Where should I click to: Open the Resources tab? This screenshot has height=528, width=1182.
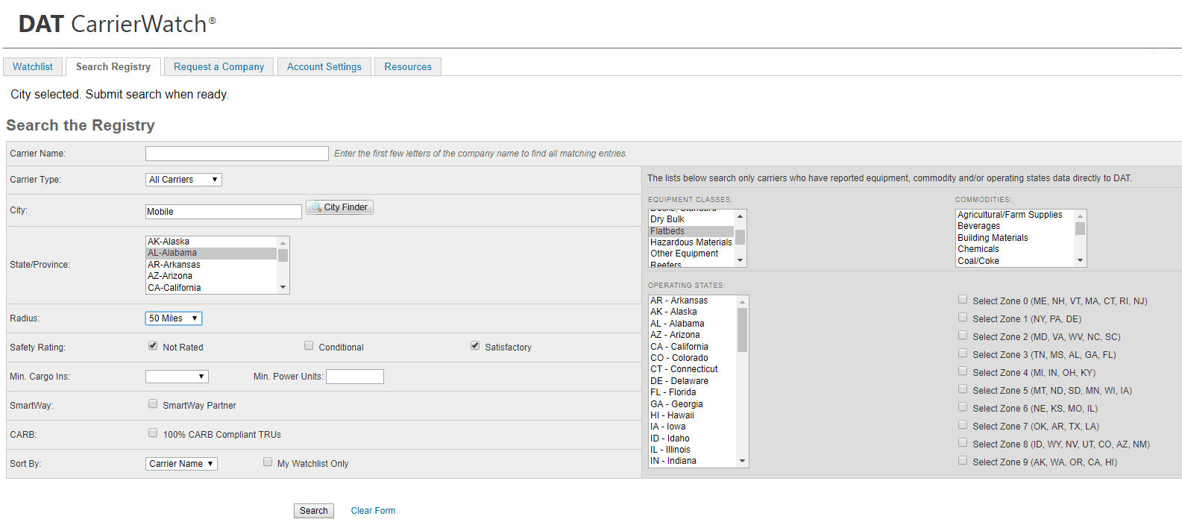click(x=408, y=66)
